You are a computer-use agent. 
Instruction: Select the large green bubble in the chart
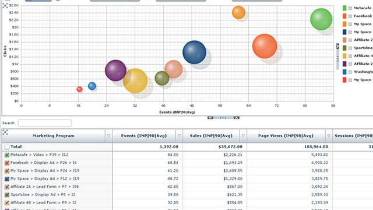pyautogui.click(x=321, y=19)
